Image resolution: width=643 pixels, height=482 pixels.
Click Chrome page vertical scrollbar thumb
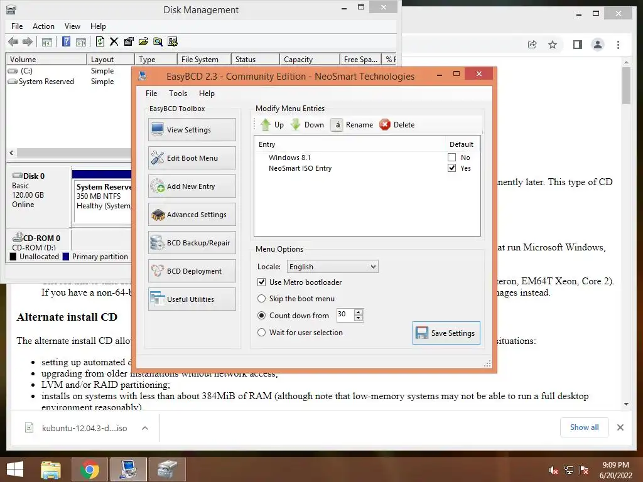626,86
